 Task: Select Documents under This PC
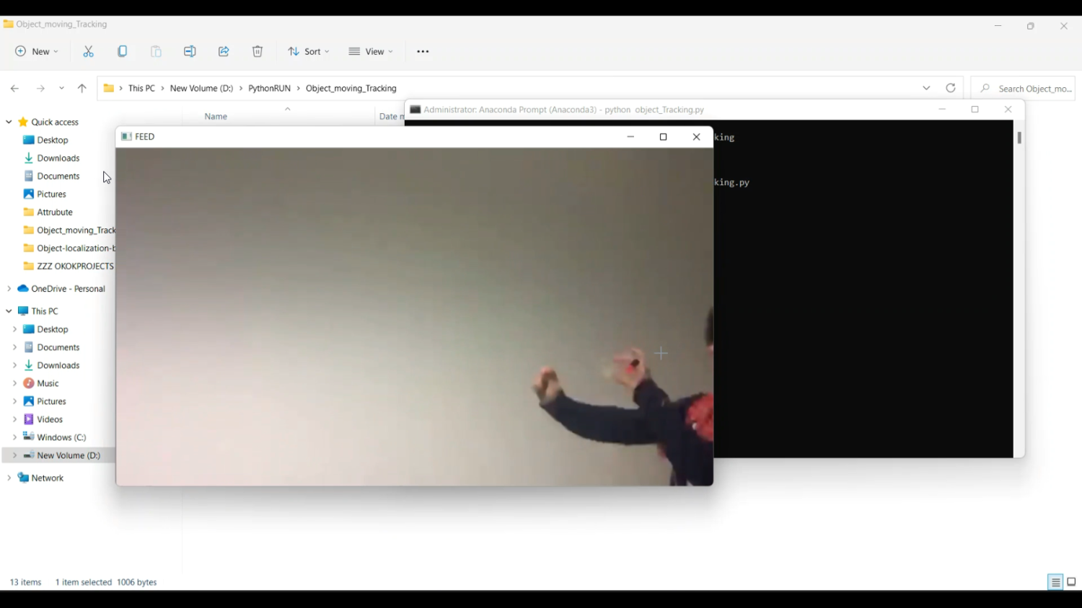(58, 347)
